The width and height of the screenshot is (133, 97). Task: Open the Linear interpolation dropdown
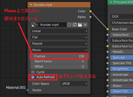[59, 31]
